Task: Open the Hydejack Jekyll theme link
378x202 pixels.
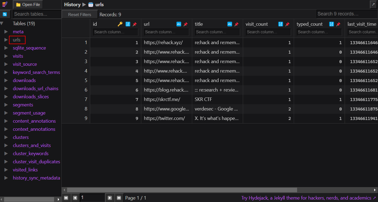Action: click(x=308, y=198)
